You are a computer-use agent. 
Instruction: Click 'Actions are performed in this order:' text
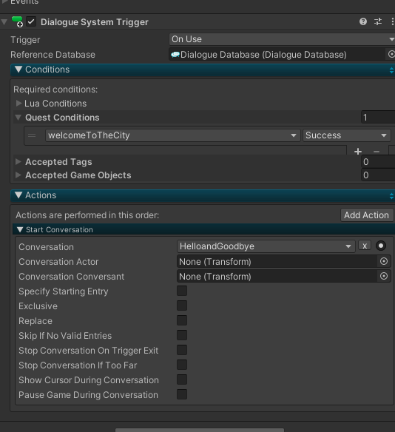[x=87, y=215]
